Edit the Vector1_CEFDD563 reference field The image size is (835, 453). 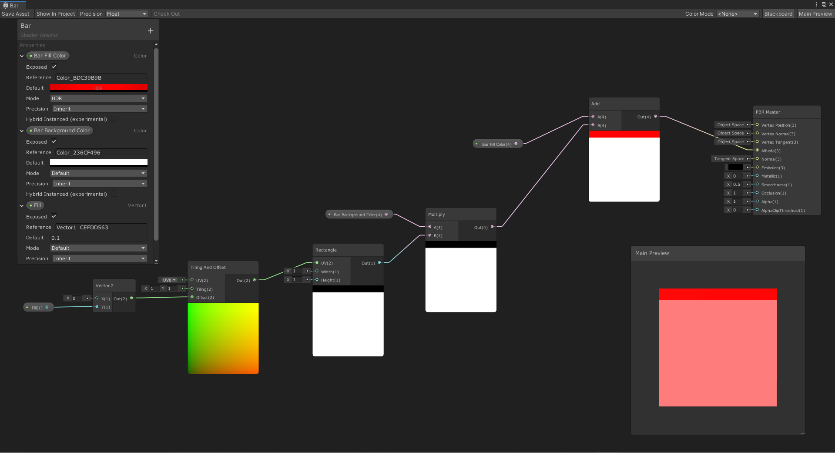[101, 227]
